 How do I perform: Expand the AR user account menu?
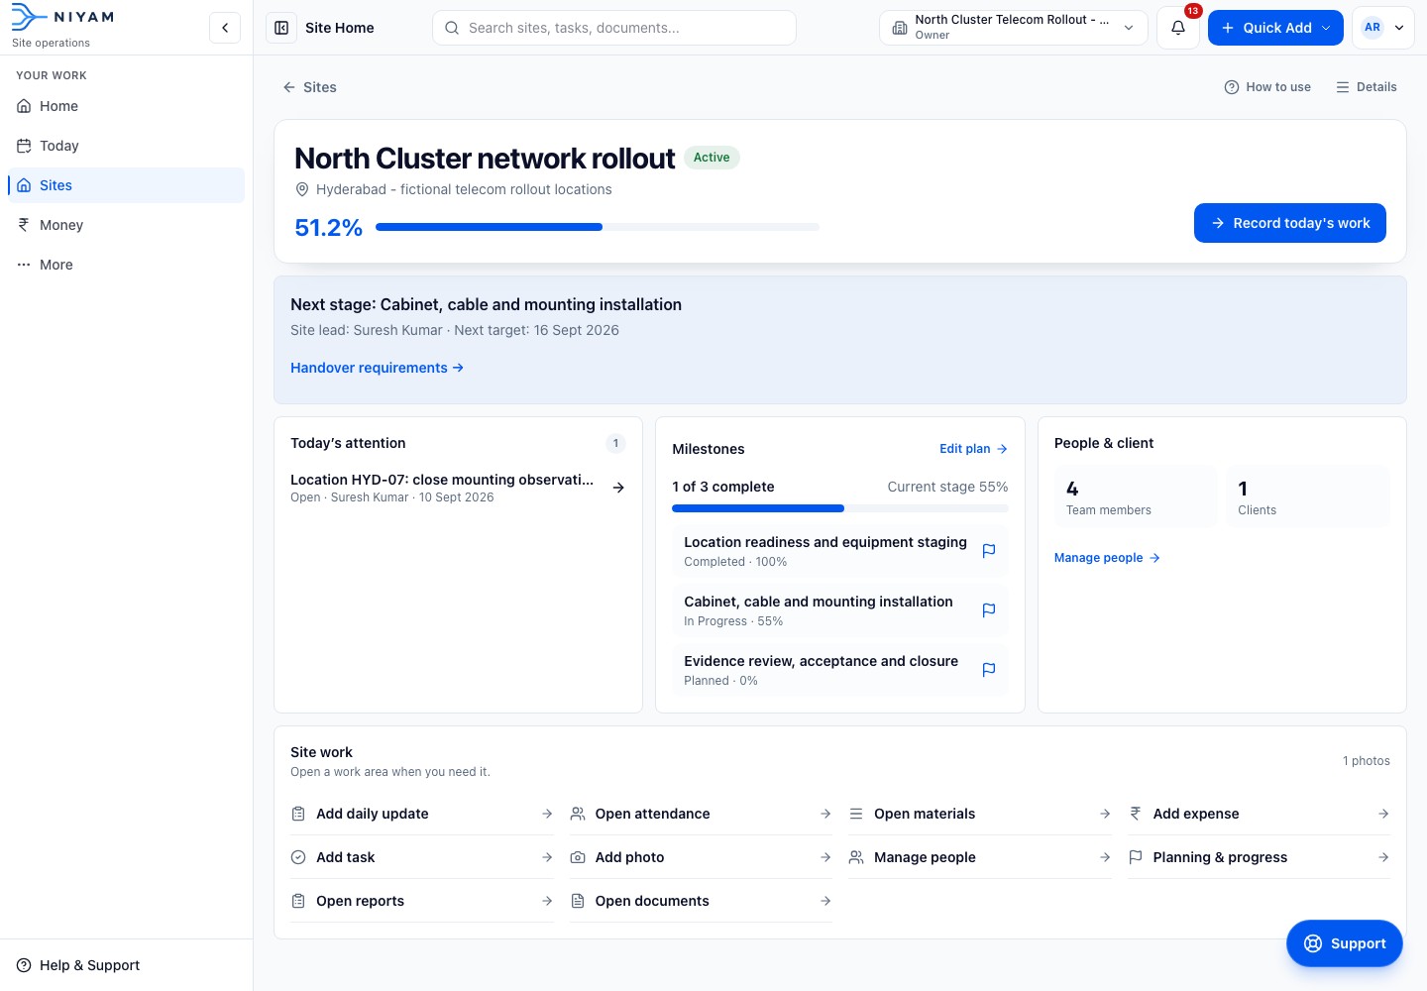tap(1383, 28)
